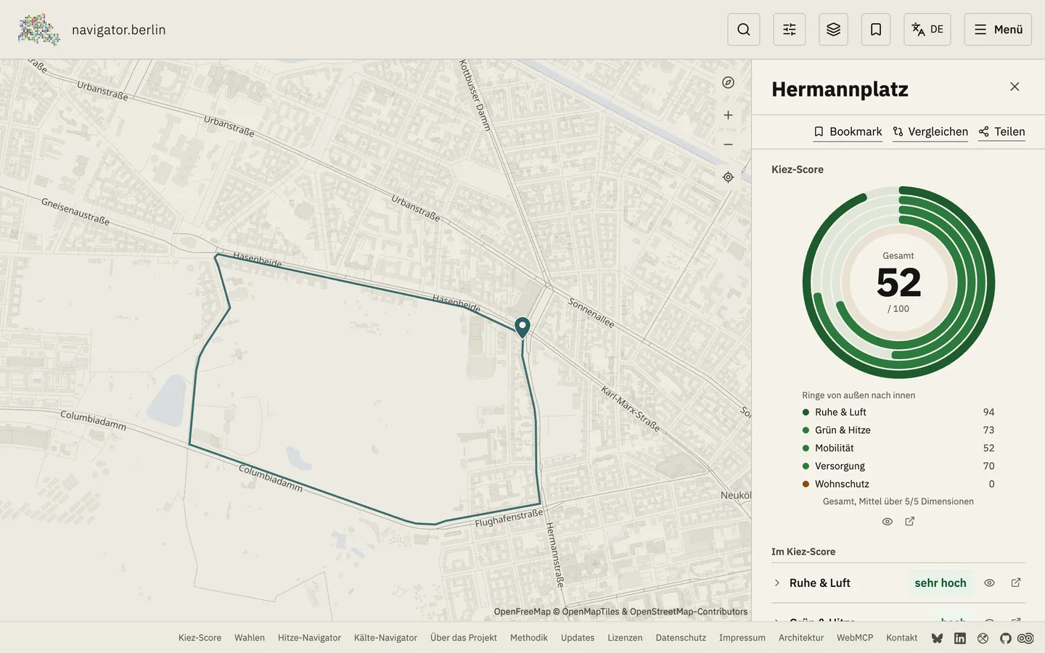Bookmark the Hermannplatz area

tap(848, 131)
